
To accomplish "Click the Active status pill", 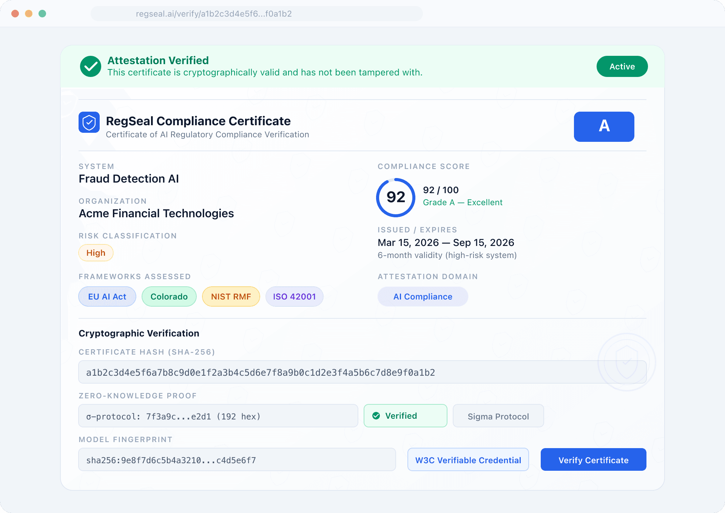I will [x=622, y=66].
